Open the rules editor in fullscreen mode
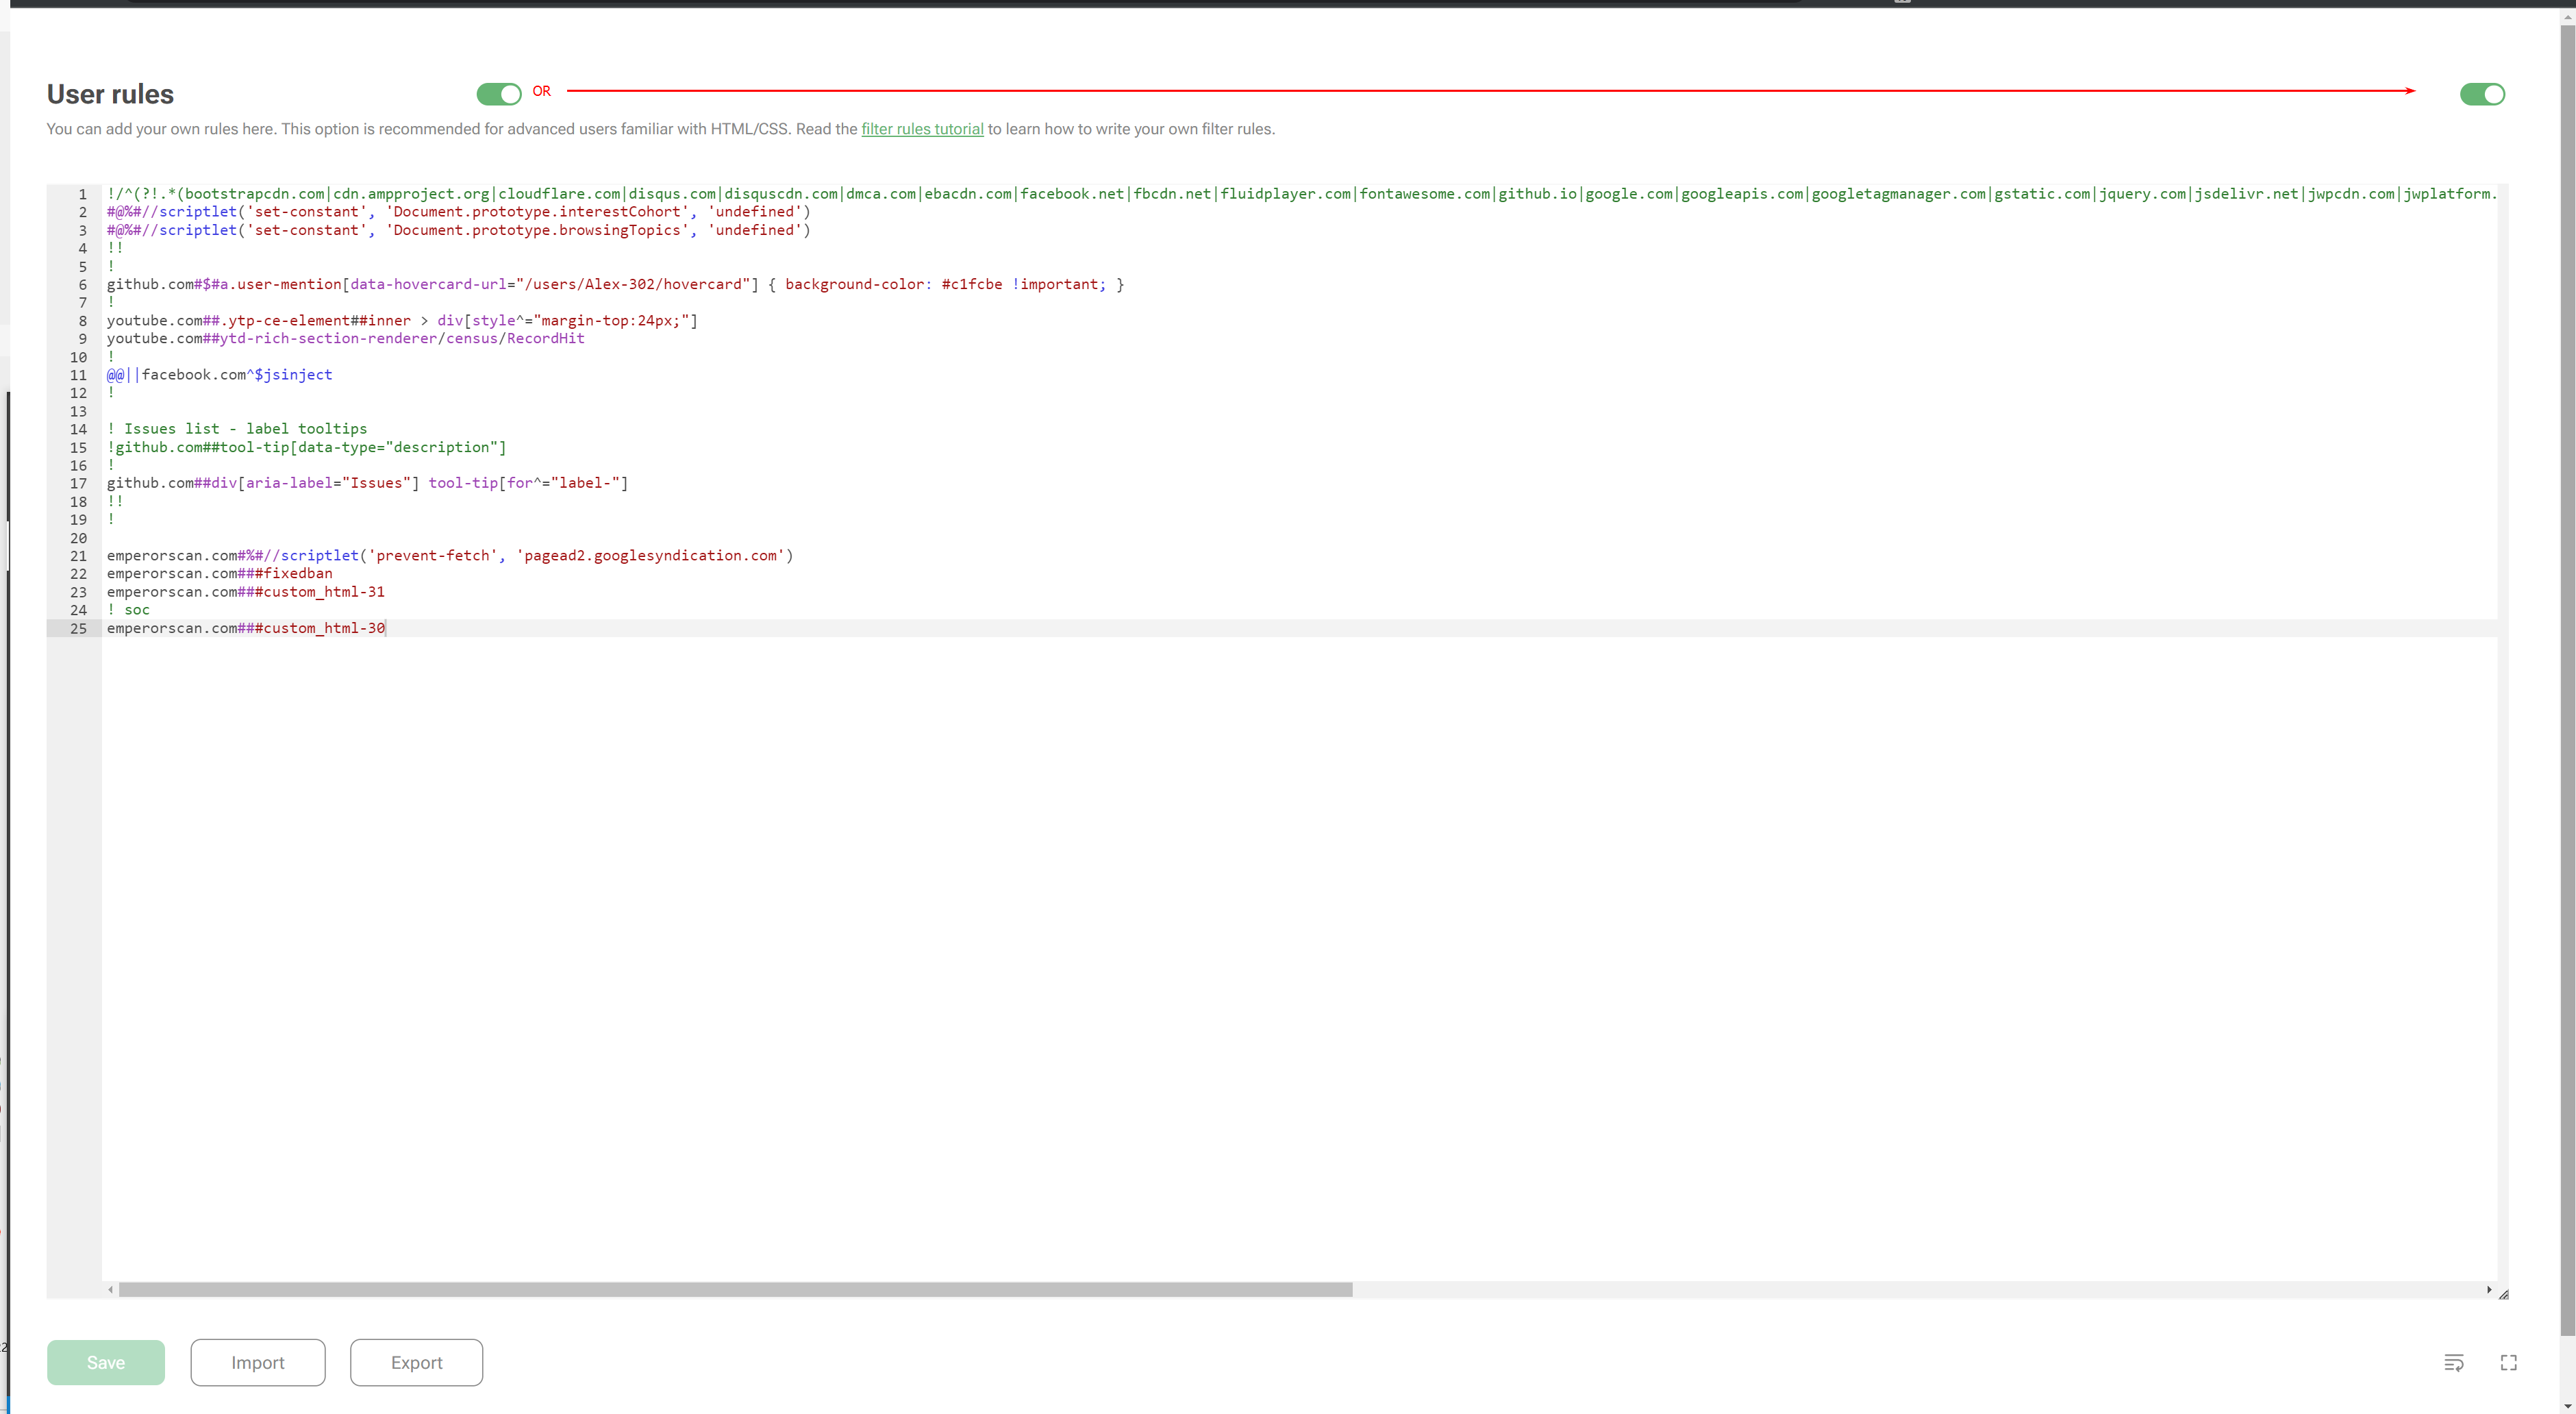This screenshot has height=1414, width=2576. point(2509,1362)
